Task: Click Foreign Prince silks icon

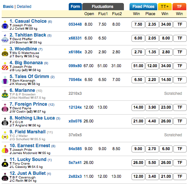Action: (5, 108)
